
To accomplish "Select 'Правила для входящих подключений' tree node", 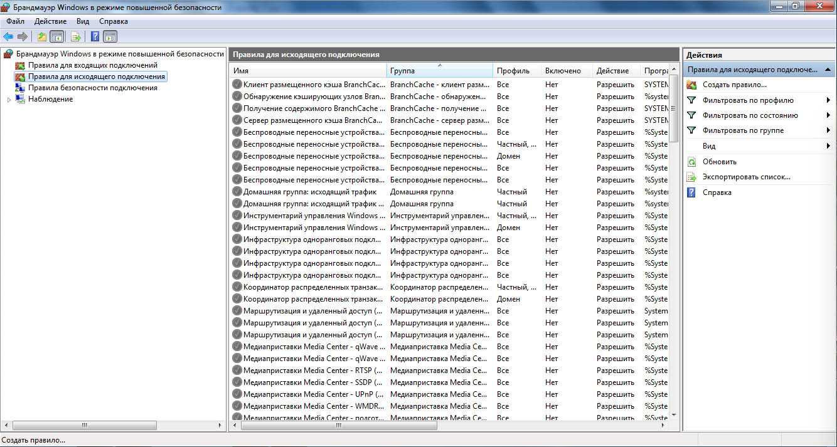I will pos(92,65).
